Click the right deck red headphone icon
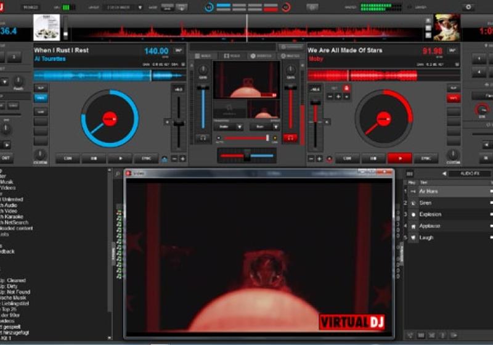The height and width of the screenshot is (345, 493). [x=290, y=138]
